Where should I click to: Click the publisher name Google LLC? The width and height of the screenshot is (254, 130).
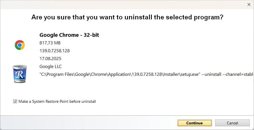tap(50, 67)
